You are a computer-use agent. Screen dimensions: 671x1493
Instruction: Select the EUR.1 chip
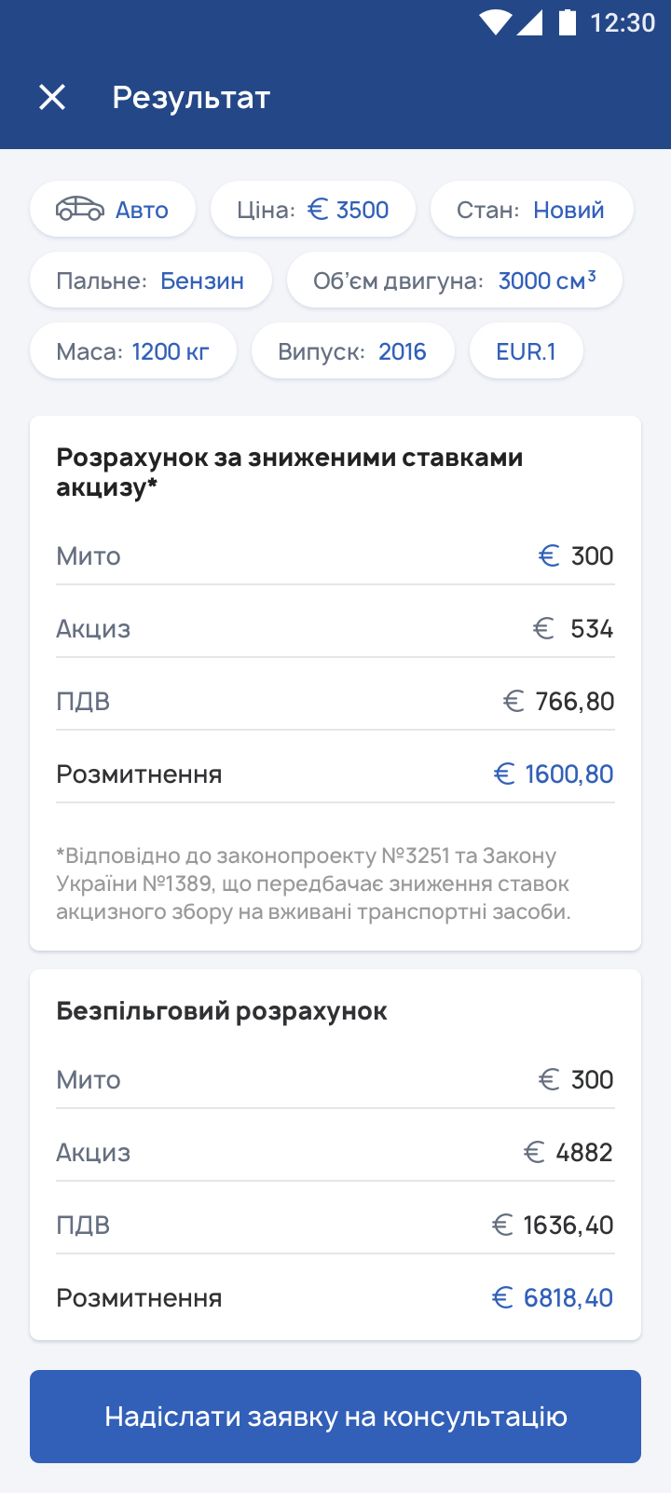click(x=526, y=351)
